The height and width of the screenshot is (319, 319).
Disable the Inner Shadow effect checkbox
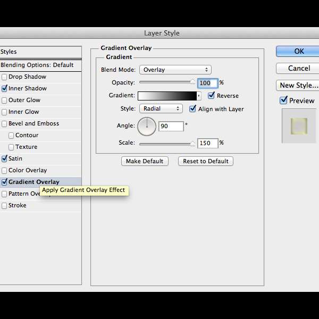click(x=4, y=89)
